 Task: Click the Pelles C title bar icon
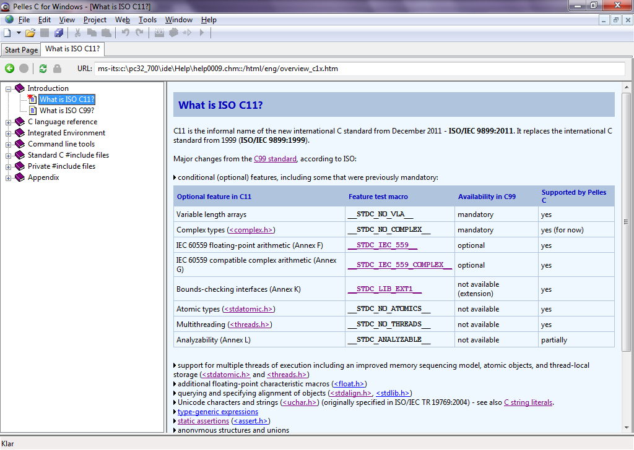pos(5,6)
